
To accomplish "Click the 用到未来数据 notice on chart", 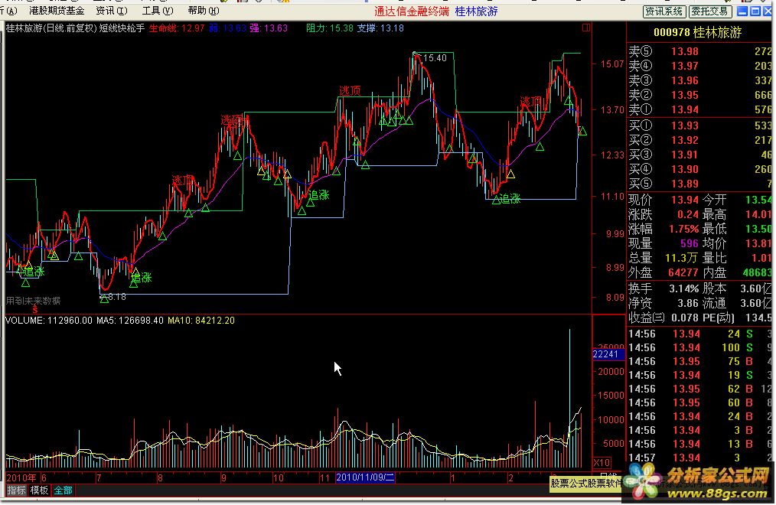I will 33,300.
